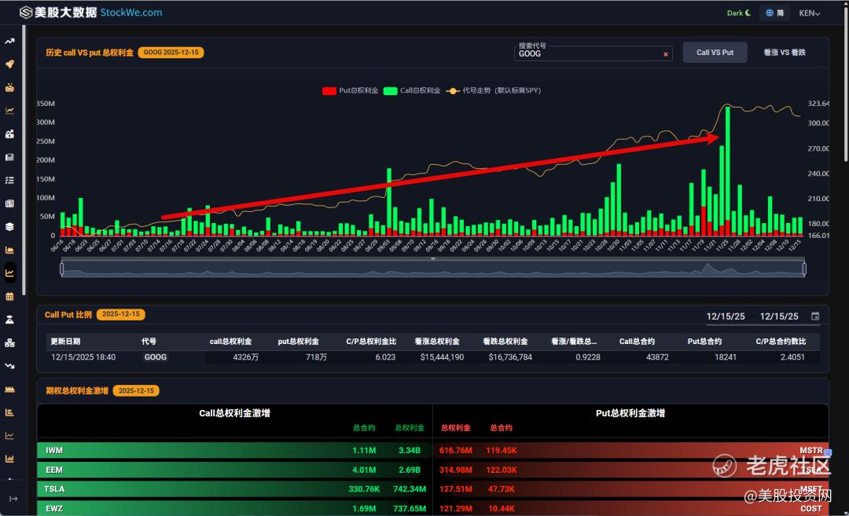849x516 pixels.
Task: Click the 4326万 call premium cell
Action: pyautogui.click(x=245, y=357)
